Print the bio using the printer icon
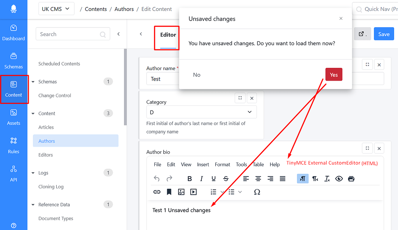Viewport: 398px width, 230px height. 351,178
